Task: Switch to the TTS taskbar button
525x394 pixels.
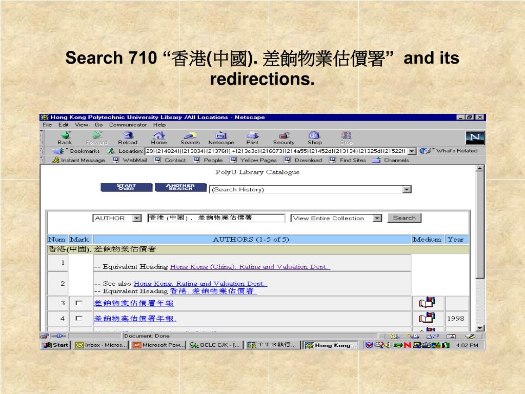Action: (273, 345)
